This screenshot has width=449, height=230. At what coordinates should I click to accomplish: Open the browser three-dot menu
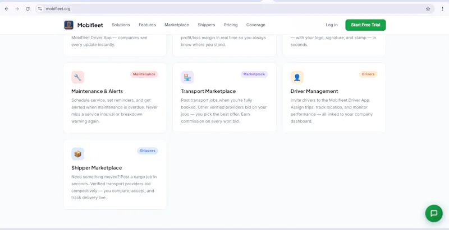point(442,9)
